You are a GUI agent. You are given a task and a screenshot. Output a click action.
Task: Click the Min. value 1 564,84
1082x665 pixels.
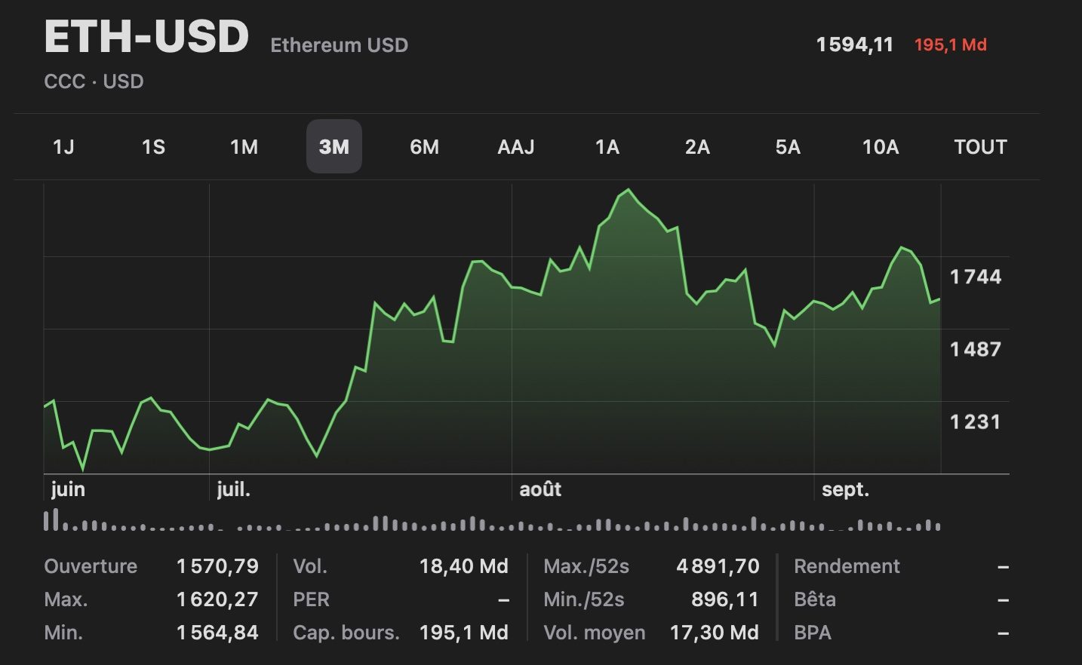click(x=217, y=633)
